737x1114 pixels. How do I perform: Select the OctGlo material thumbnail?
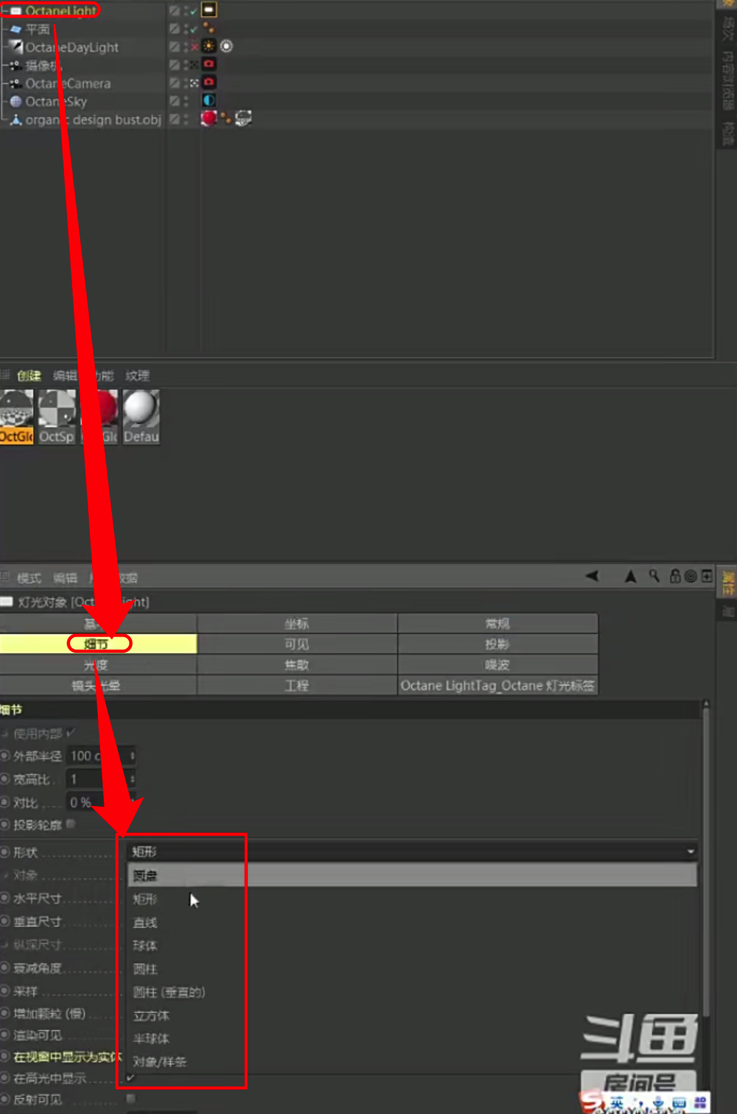[x=17, y=417]
